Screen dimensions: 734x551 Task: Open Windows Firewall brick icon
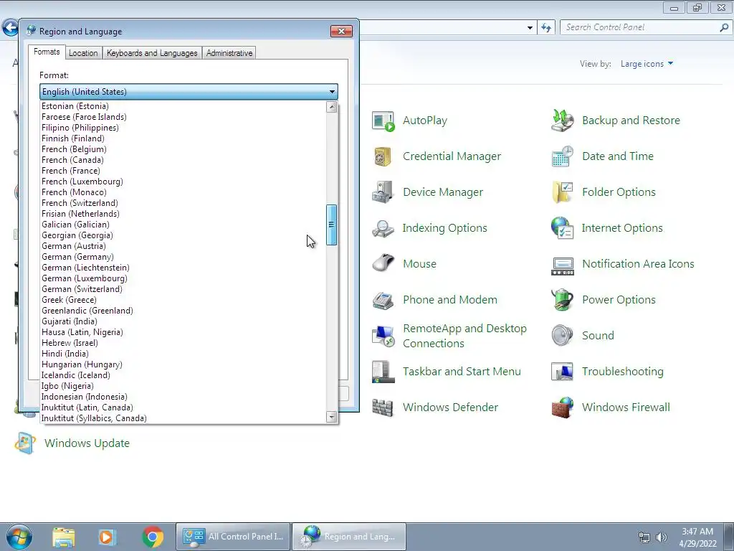(562, 408)
